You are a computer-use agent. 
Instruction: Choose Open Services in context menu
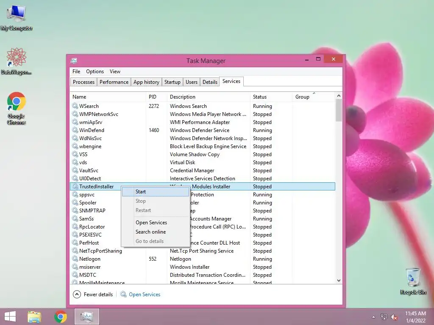pyautogui.click(x=156, y=223)
